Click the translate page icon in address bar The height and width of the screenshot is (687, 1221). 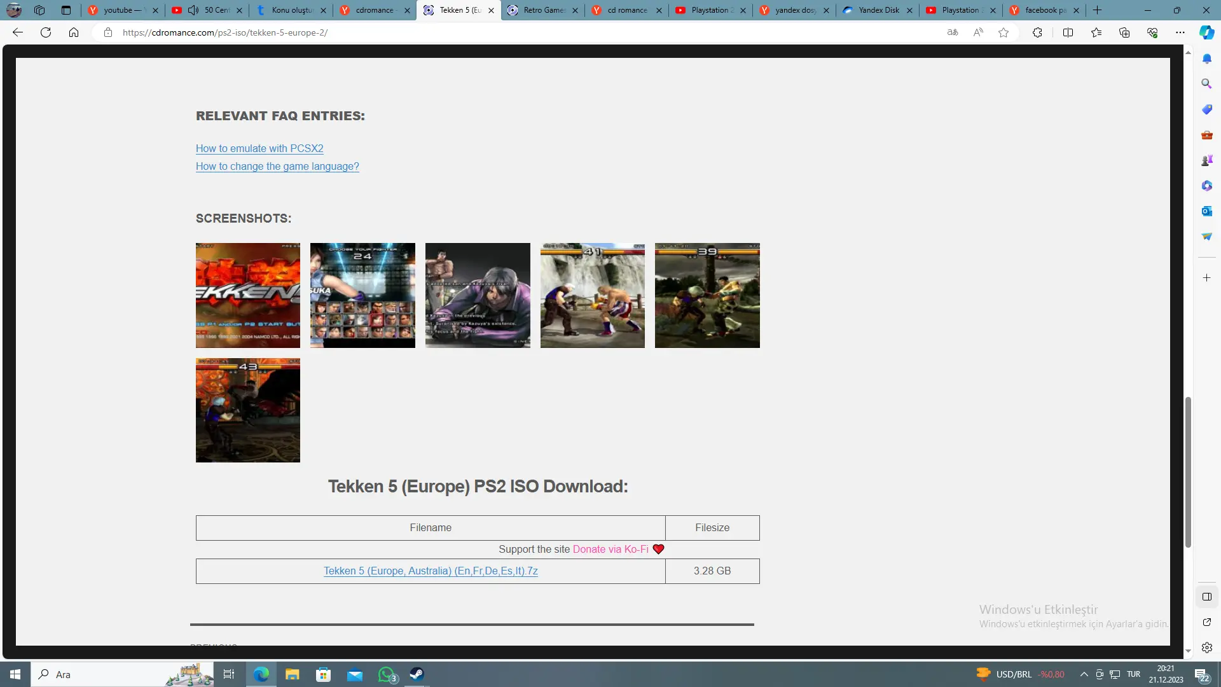(953, 32)
